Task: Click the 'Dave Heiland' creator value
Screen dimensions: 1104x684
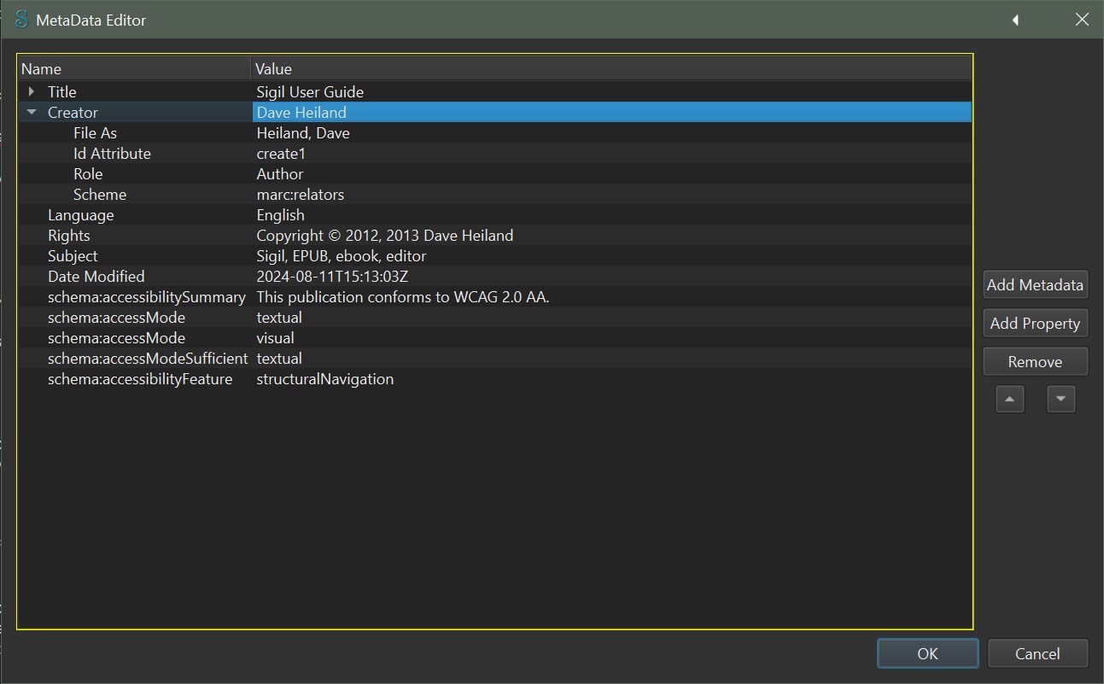Action: (x=301, y=112)
